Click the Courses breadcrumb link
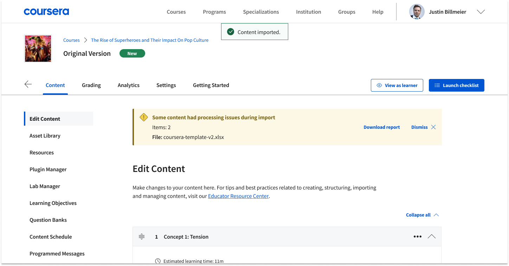 pyautogui.click(x=71, y=40)
